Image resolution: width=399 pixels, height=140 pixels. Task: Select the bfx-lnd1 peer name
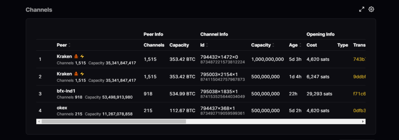point(66,91)
